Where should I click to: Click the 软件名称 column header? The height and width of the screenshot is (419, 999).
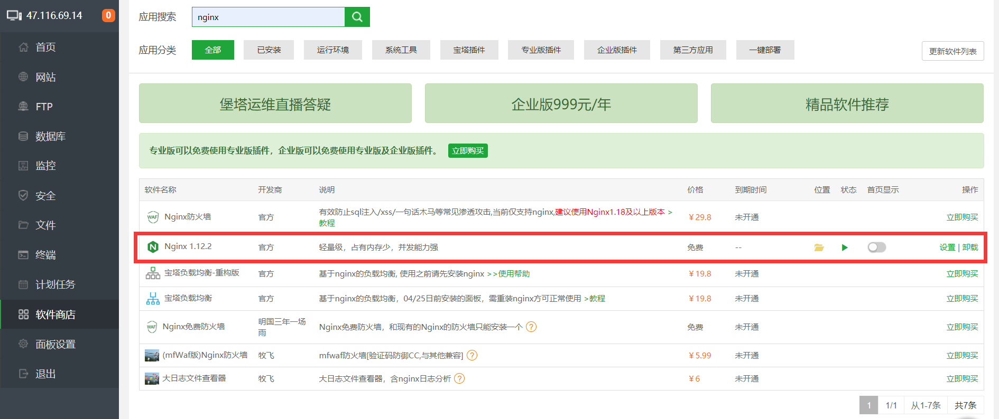pyautogui.click(x=161, y=189)
